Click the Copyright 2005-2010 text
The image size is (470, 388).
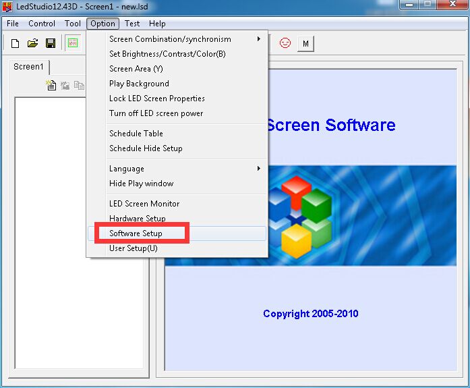pos(311,314)
